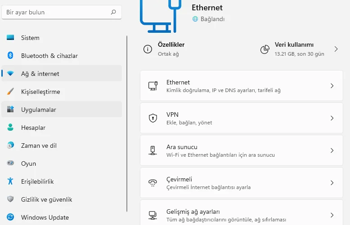This screenshot has width=350, height=225.
Task: Click the Erişilebilirlik accessibility figure icon
Action: click(10, 181)
